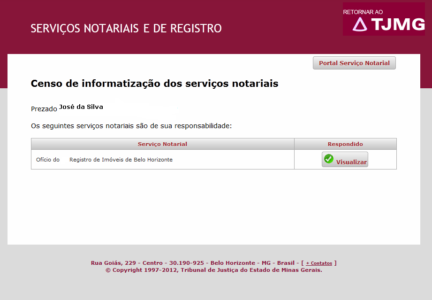
Task: Click the TJMG wordmark in header
Action: (x=398, y=24)
